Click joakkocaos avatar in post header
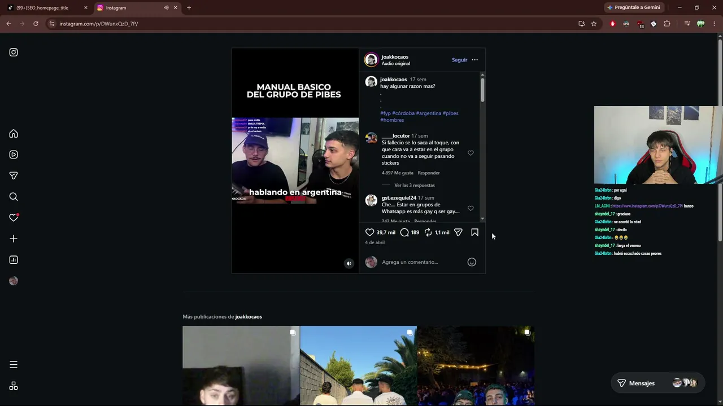Viewport: 723px width, 406px height. pos(371,60)
